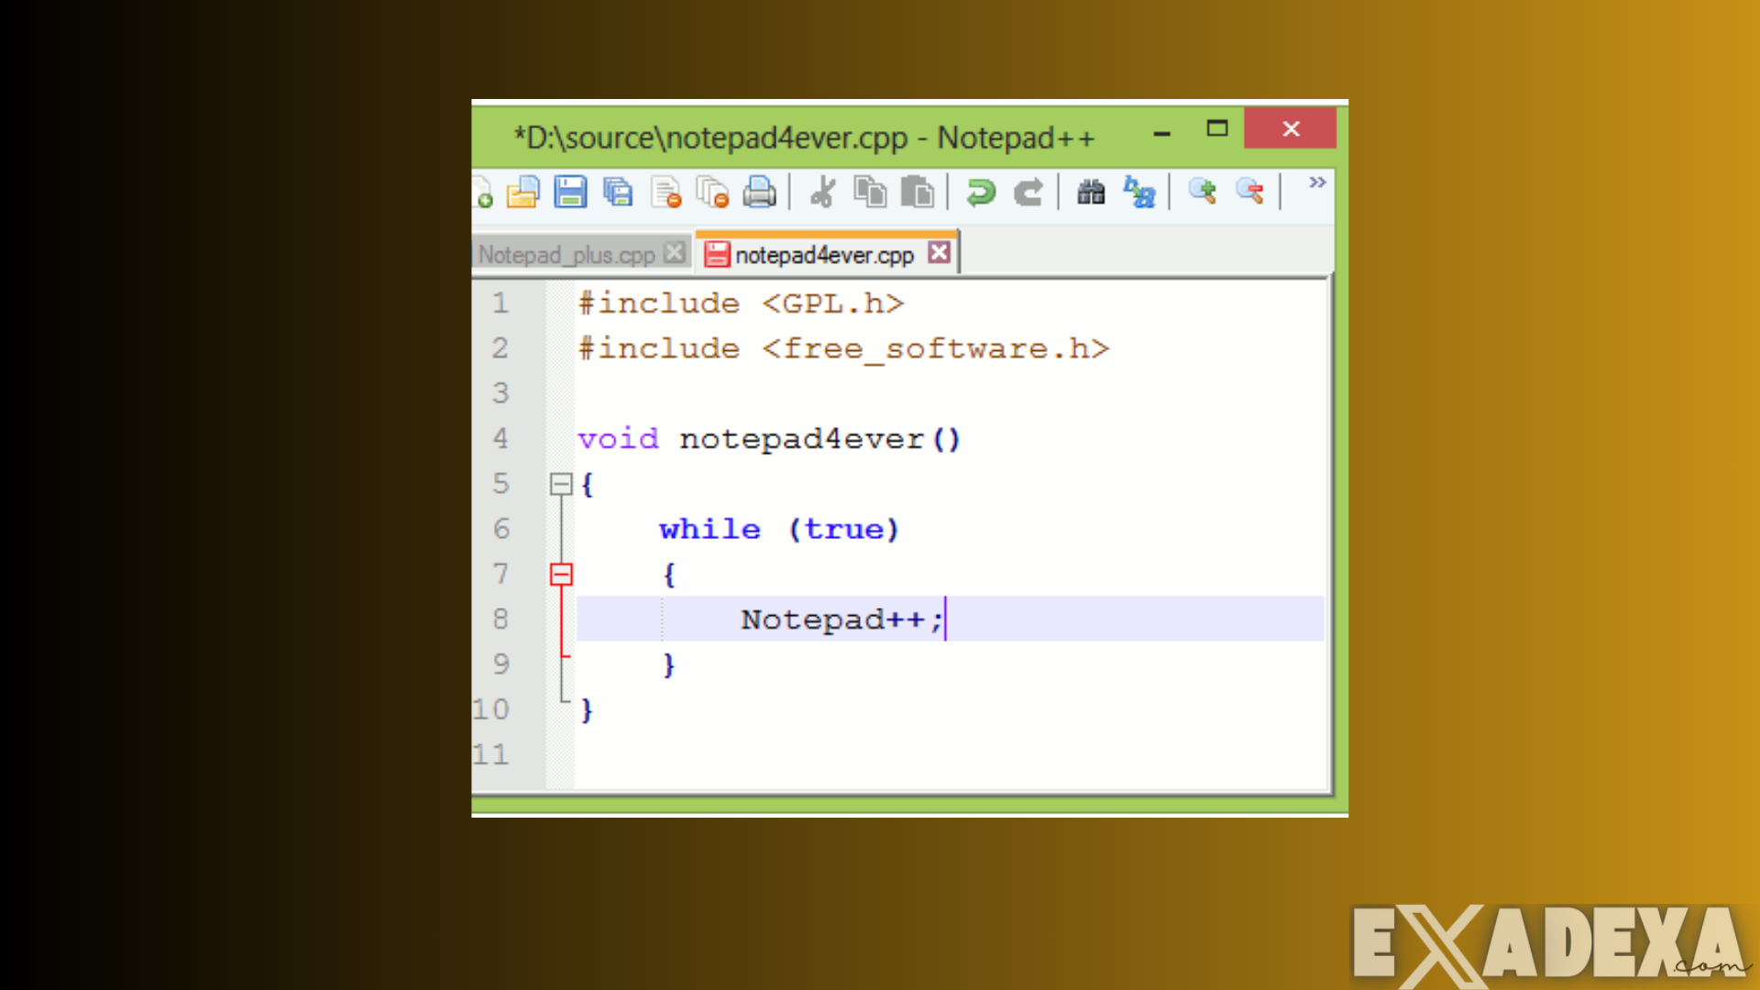Open the Replace dialog
Viewport: 1760px width, 990px height.
point(1139,192)
